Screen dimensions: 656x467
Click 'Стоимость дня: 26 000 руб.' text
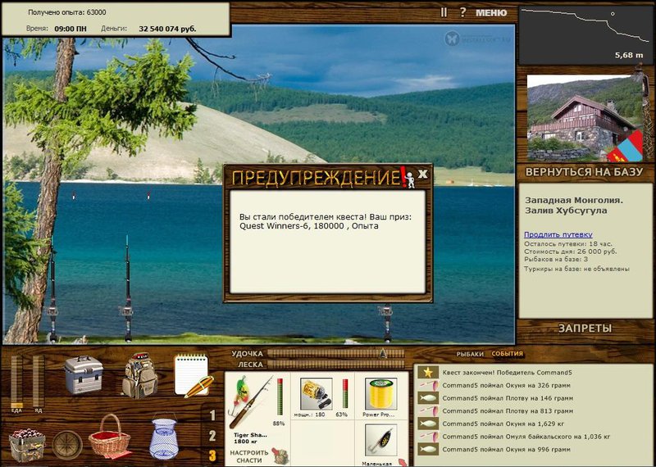(570, 252)
